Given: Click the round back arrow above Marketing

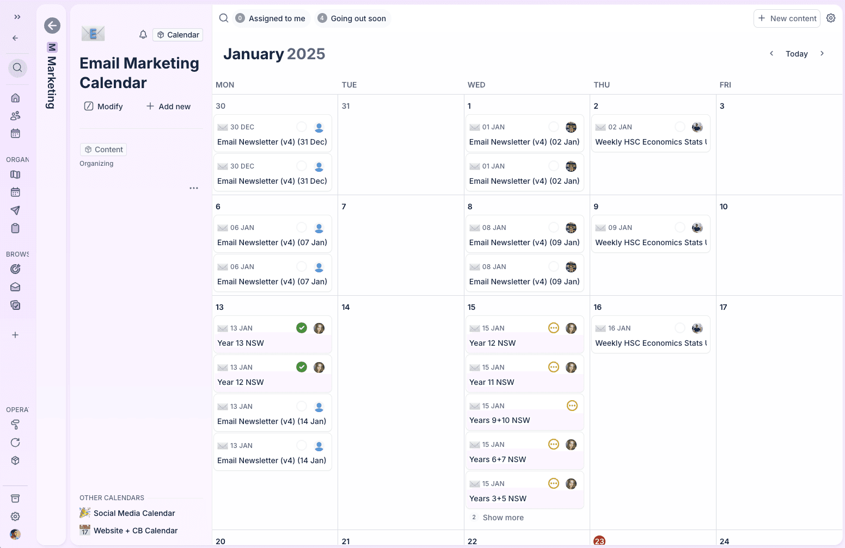Looking at the screenshot, I should pyautogui.click(x=52, y=26).
